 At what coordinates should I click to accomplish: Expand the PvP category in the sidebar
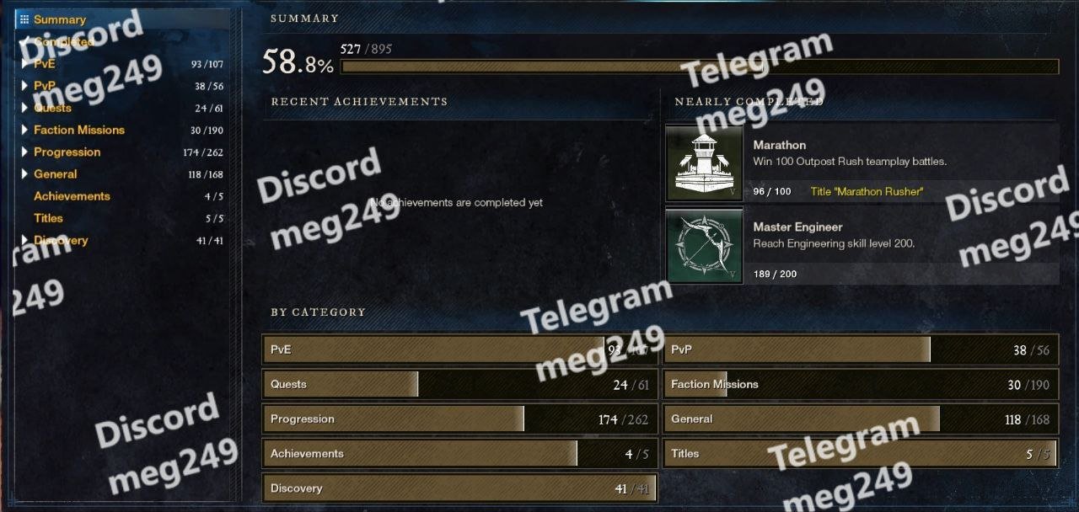coord(25,86)
